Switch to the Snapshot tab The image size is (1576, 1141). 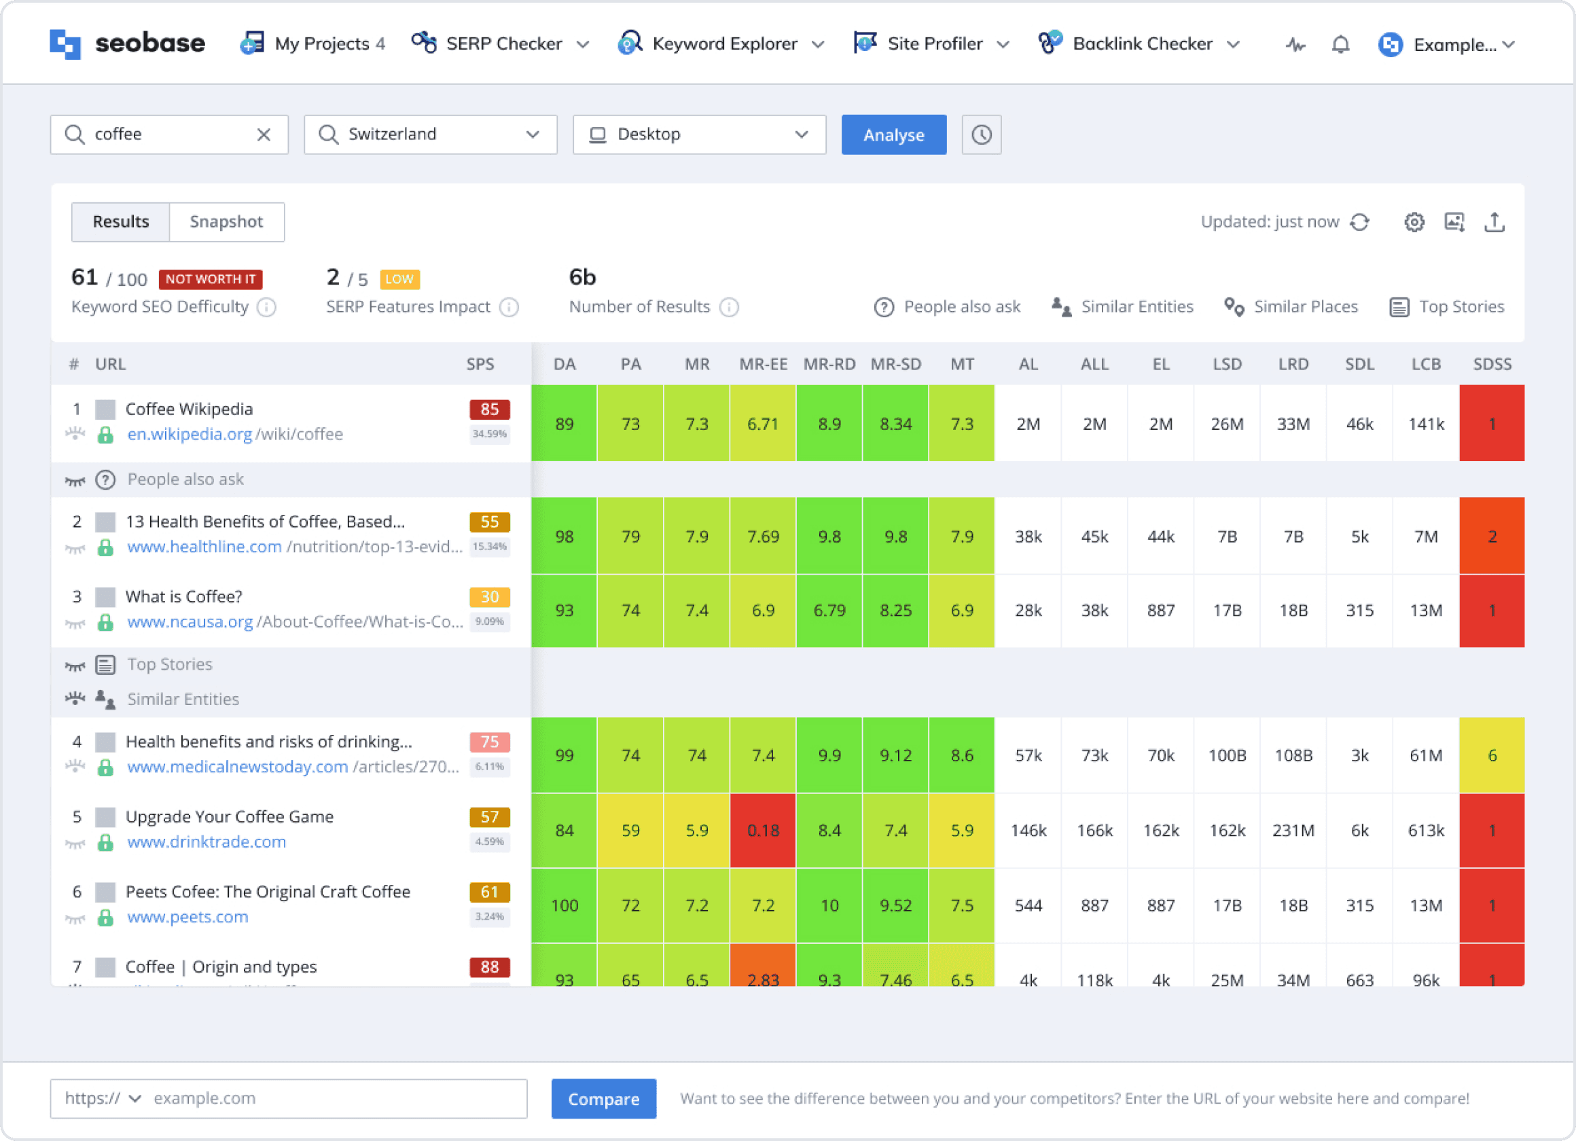(x=226, y=221)
